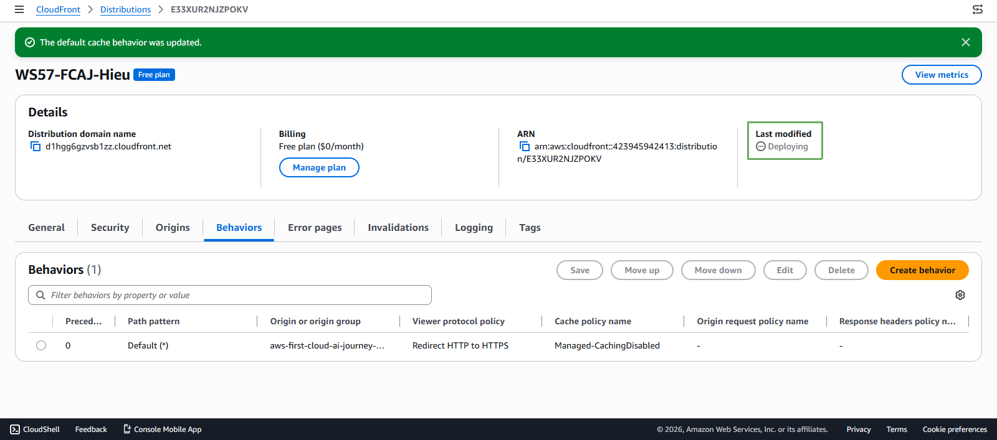Click Create behavior button

tap(922, 270)
